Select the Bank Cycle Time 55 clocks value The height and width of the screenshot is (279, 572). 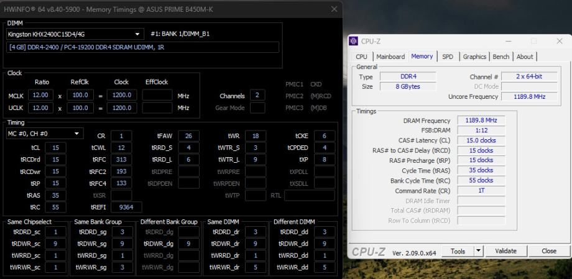pyautogui.click(x=481, y=181)
